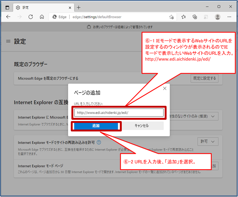Refresh the page
Viewport: 238px width, 197px height.
(31, 17)
